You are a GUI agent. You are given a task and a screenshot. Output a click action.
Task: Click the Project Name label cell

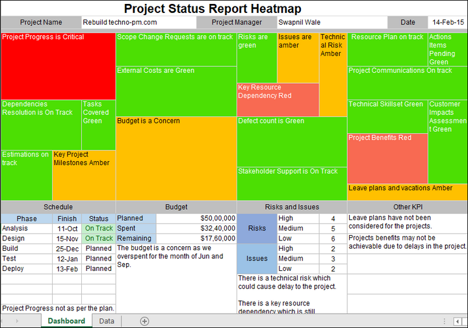[x=41, y=22]
